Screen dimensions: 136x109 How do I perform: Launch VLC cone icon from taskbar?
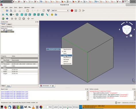[33, 107]
